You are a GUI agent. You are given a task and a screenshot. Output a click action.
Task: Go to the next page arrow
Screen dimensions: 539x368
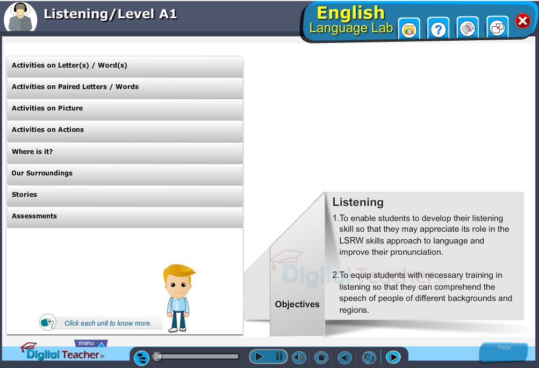tap(393, 357)
